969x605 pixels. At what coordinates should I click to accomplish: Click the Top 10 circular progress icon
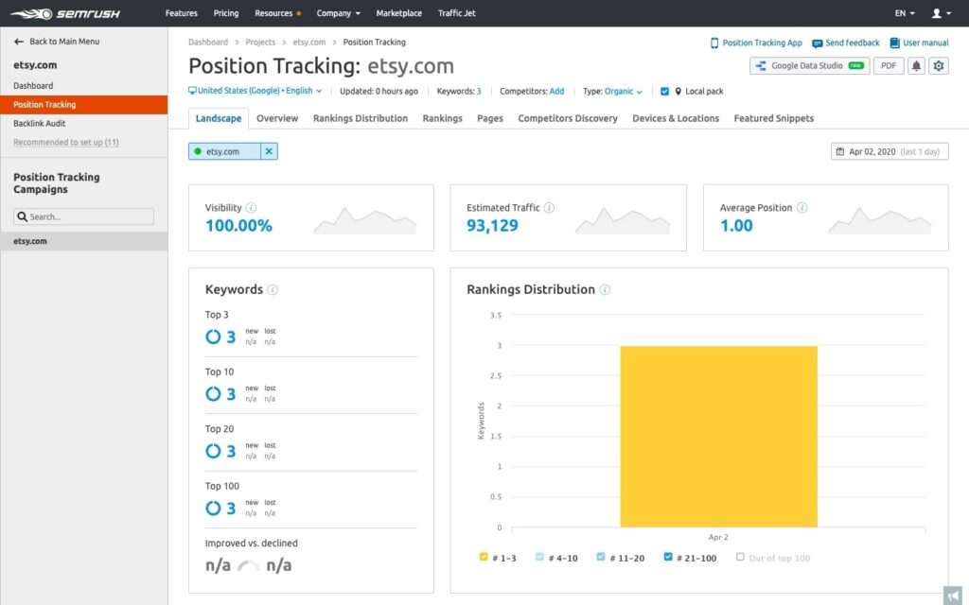point(213,394)
